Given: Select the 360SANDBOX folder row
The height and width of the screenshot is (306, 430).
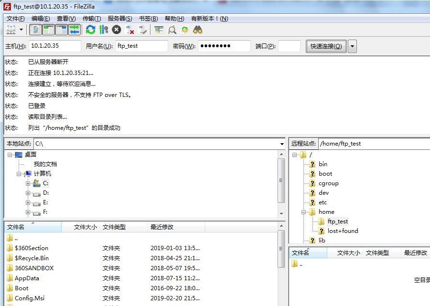Looking at the screenshot, I should click(141, 268).
